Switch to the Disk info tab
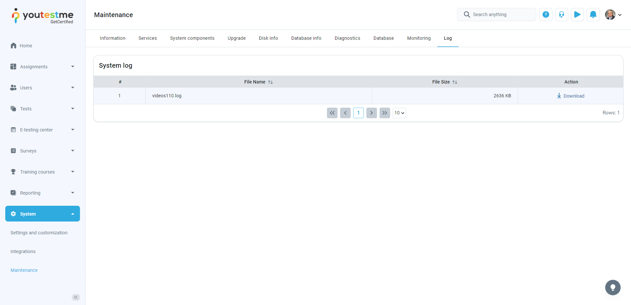The image size is (631, 305). click(268, 38)
